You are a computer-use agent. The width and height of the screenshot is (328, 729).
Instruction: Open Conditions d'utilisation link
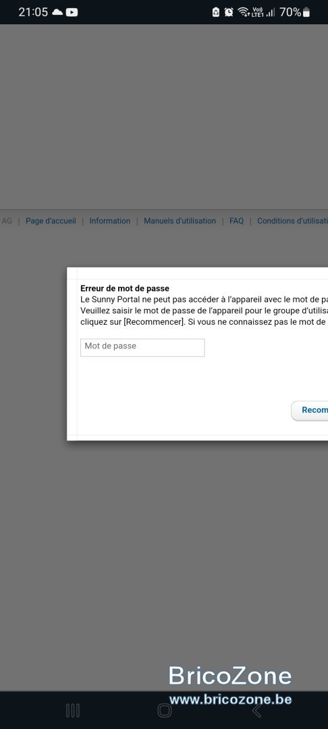[x=292, y=221]
